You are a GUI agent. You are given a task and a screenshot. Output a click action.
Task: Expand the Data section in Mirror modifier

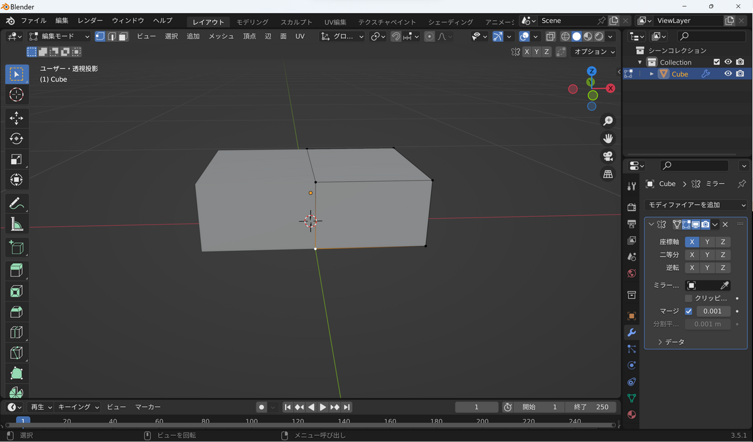point(671,342)
